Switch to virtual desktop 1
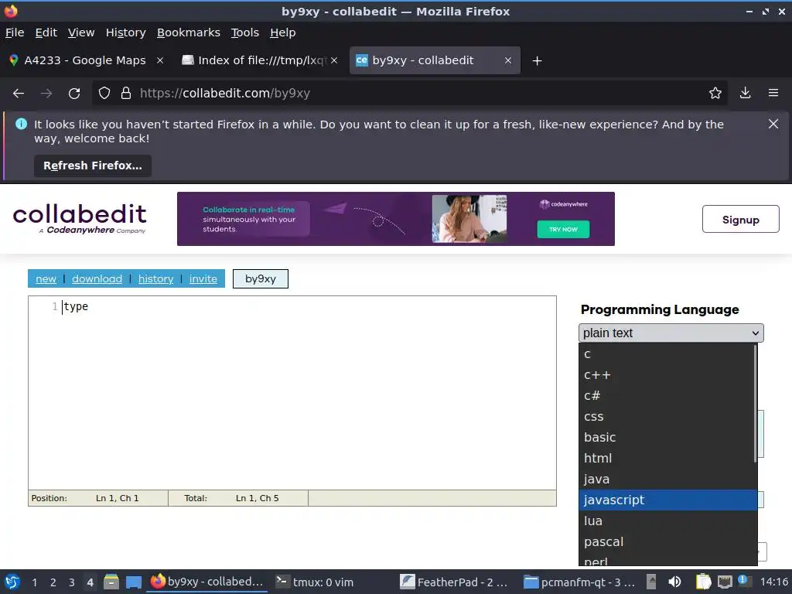This screenshot has height=594, width=792. pyautogui.click(x=34, y=582)
